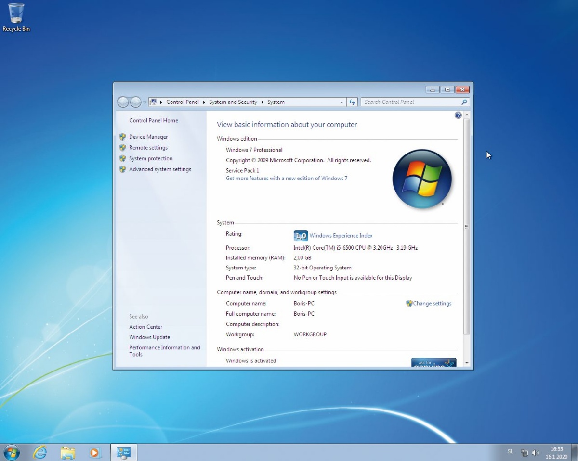This screenshot has height=461, width=578.
Task: Open the Windows Experience Index link
Action: pos(341,236)
